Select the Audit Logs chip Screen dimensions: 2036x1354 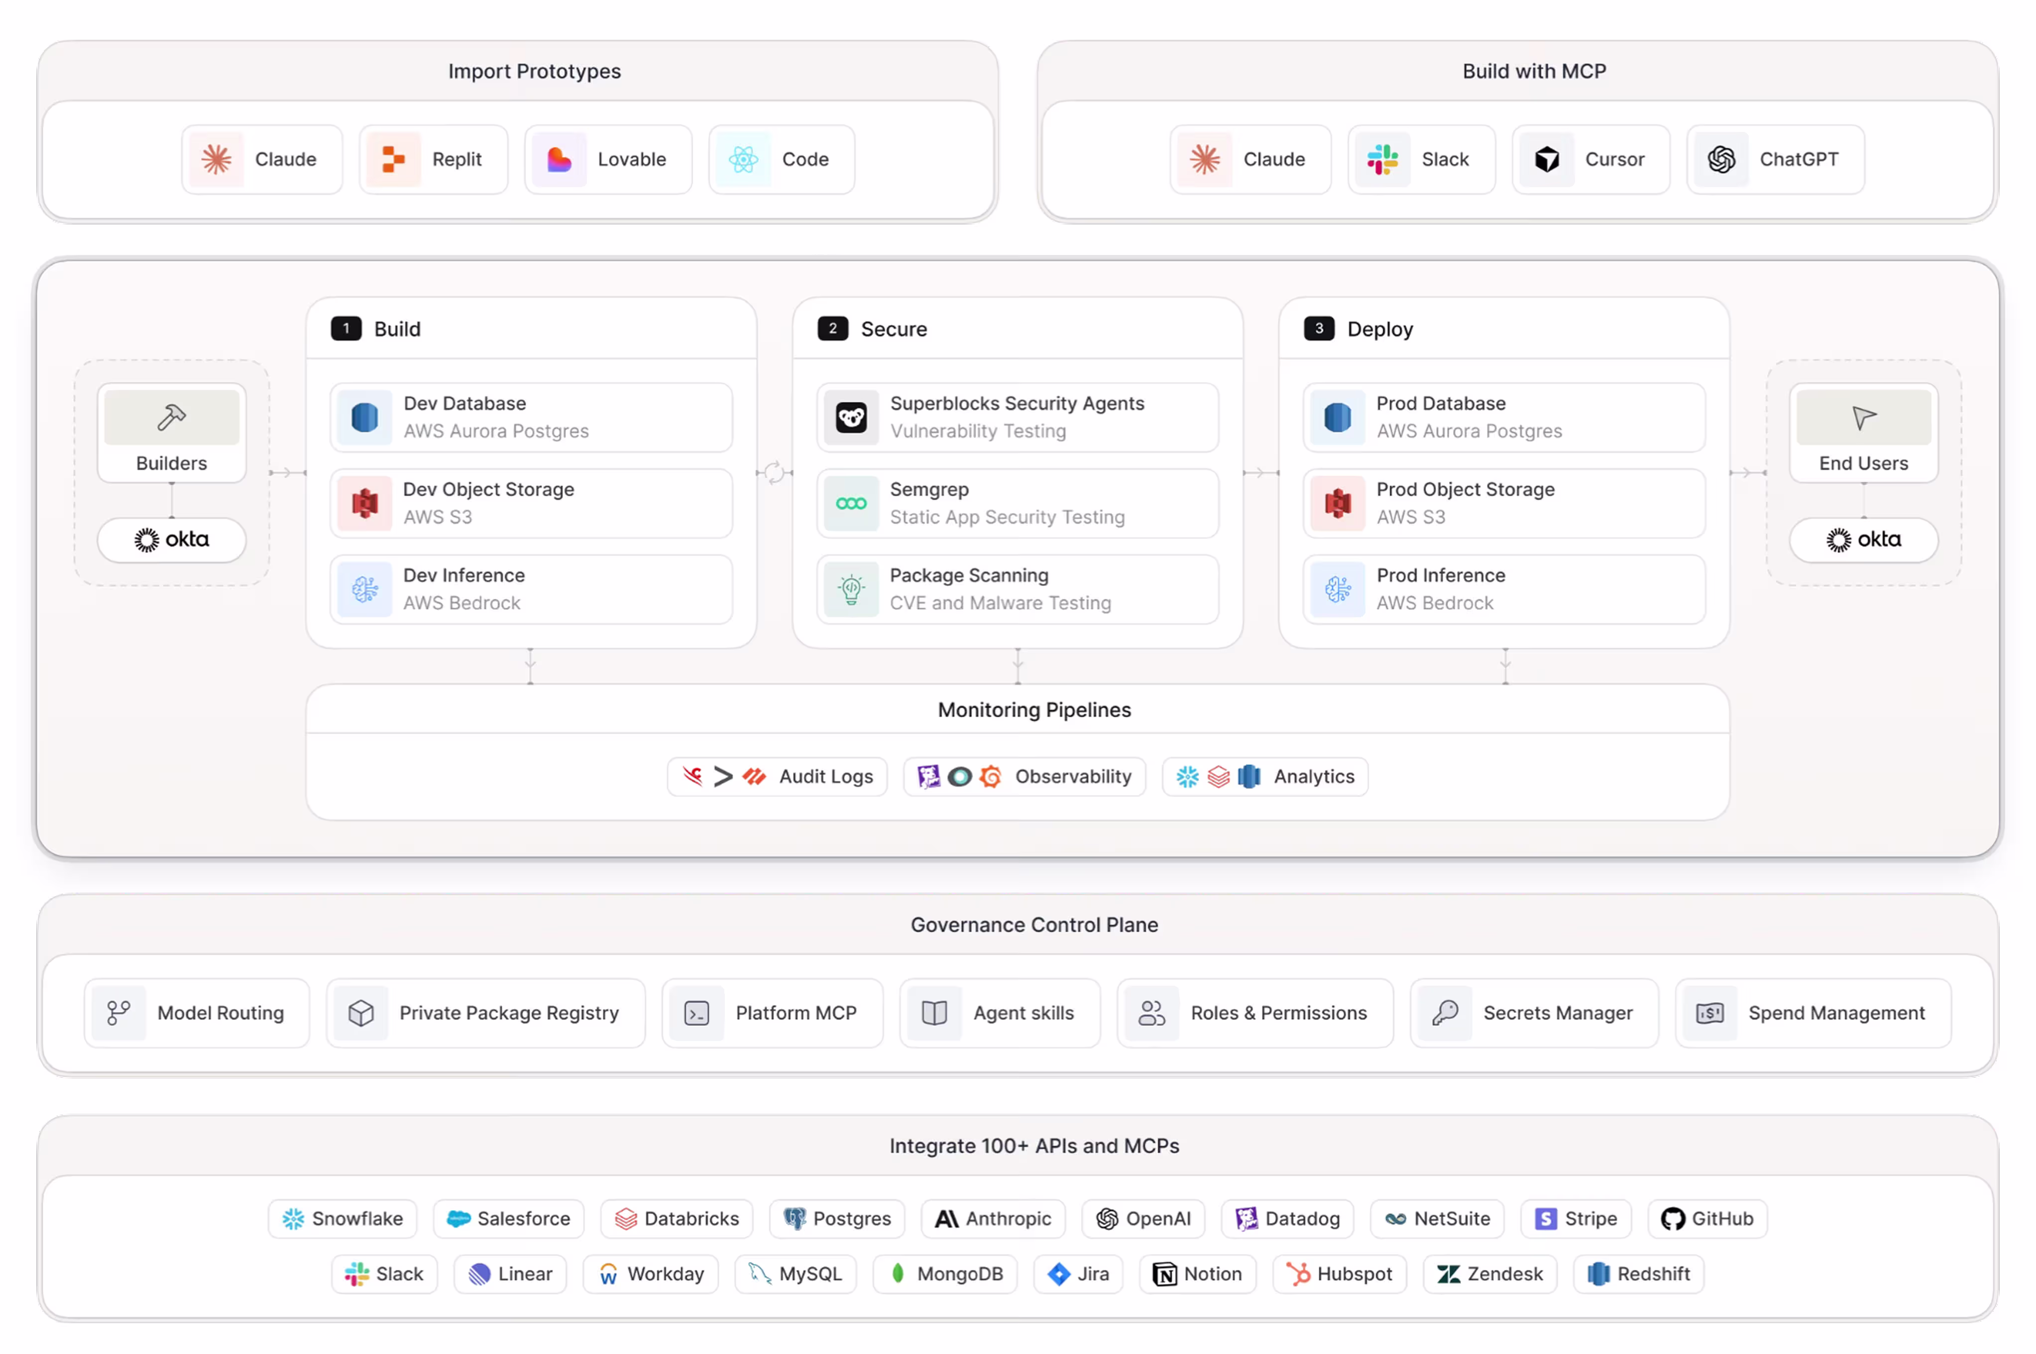(x=777, y=776)
